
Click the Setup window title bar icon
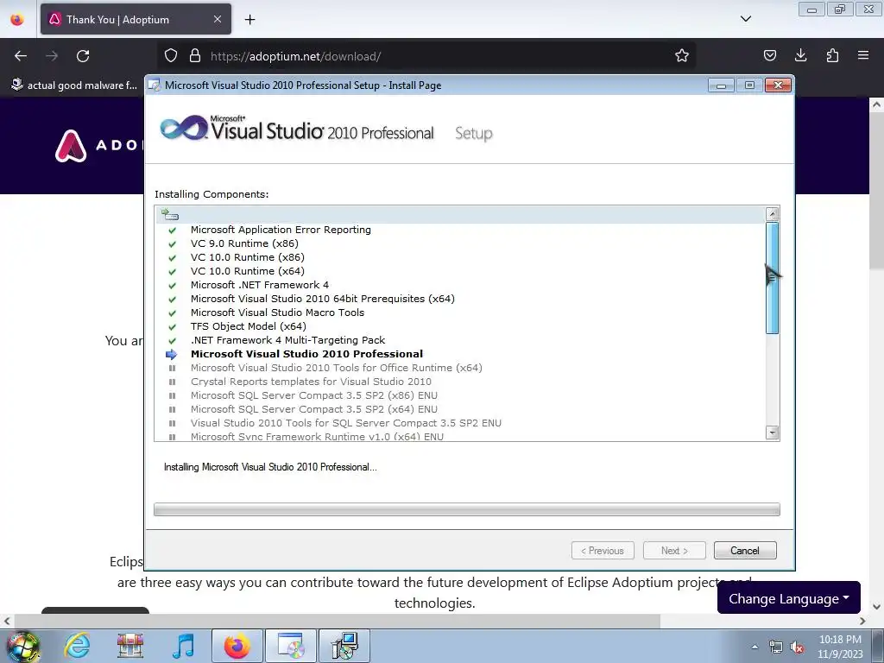click(x=154, y=85)
